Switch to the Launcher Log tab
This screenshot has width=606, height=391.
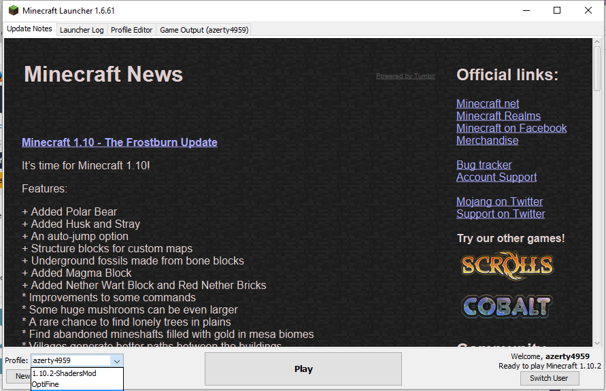82,30
